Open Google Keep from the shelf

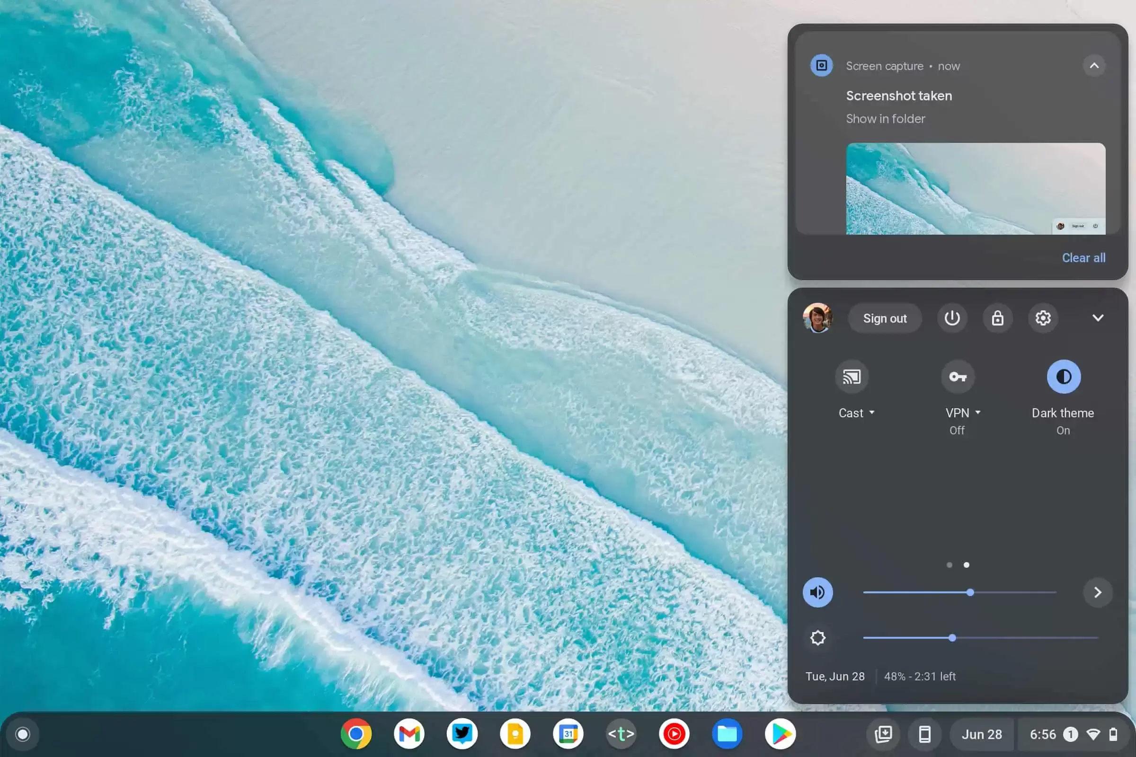tap(515, 734)
